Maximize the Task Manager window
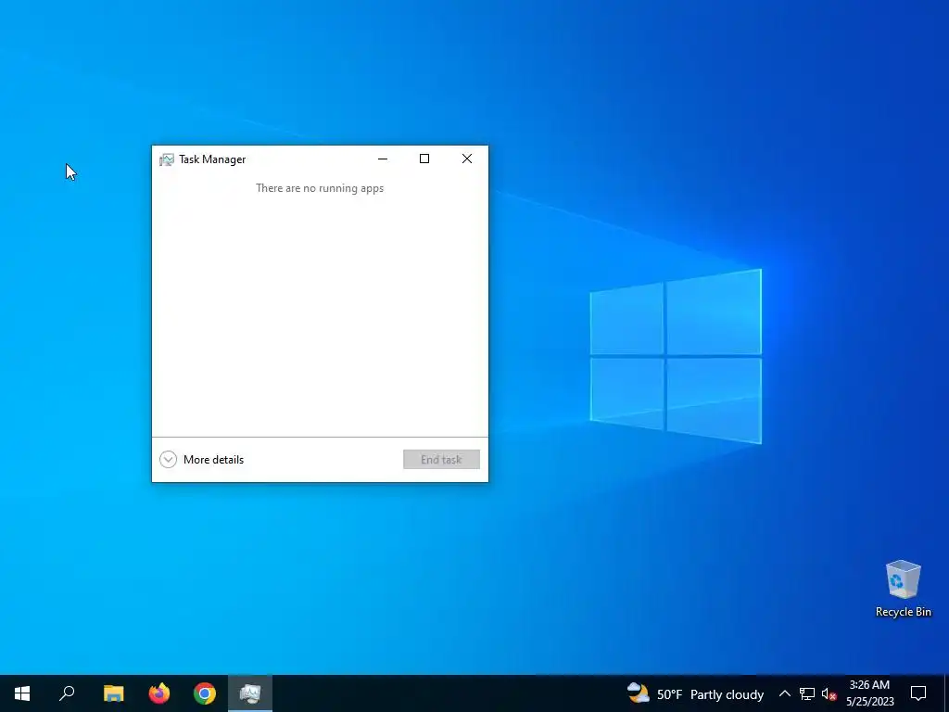 point(424,159)
